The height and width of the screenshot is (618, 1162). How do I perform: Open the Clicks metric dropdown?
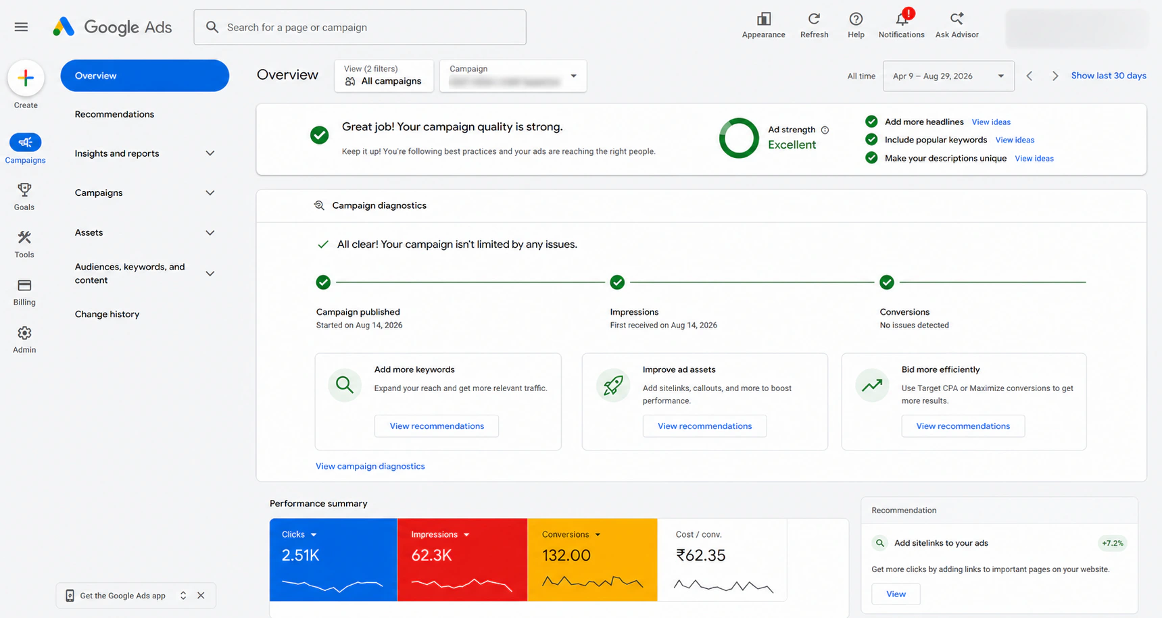(x=314, y=535)
